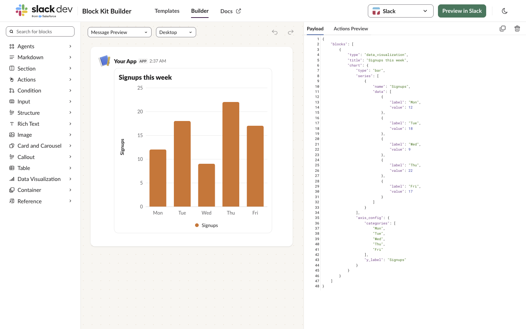526x329 pixels.
Task: Select the Builder tab
Action: tap(200, 11)
